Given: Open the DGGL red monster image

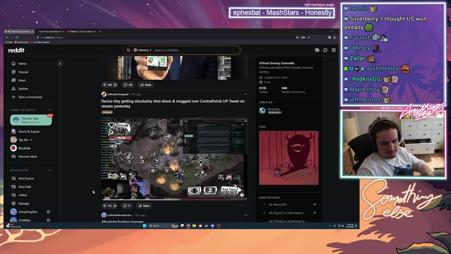Looking at the screenshot, I should [x=289, y=158].
